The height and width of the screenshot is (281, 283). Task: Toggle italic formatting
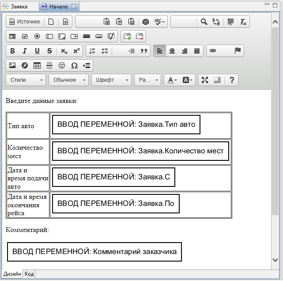coord(25,51)
